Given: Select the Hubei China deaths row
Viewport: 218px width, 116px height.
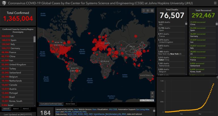Looking at the screenshot, I should pos(171,59).
